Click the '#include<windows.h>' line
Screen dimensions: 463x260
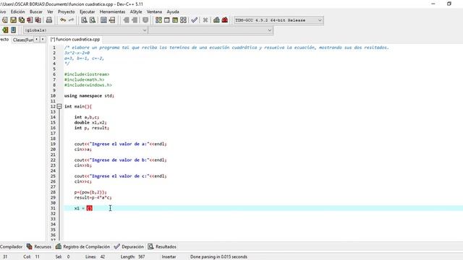pos(88,85)
